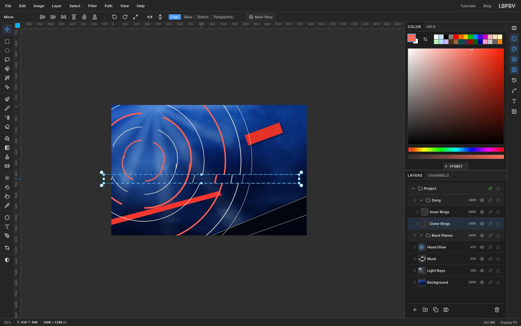Select the Type tool in the left toolbar
Viewport: 521px width, 326px height.
point(7,227)
